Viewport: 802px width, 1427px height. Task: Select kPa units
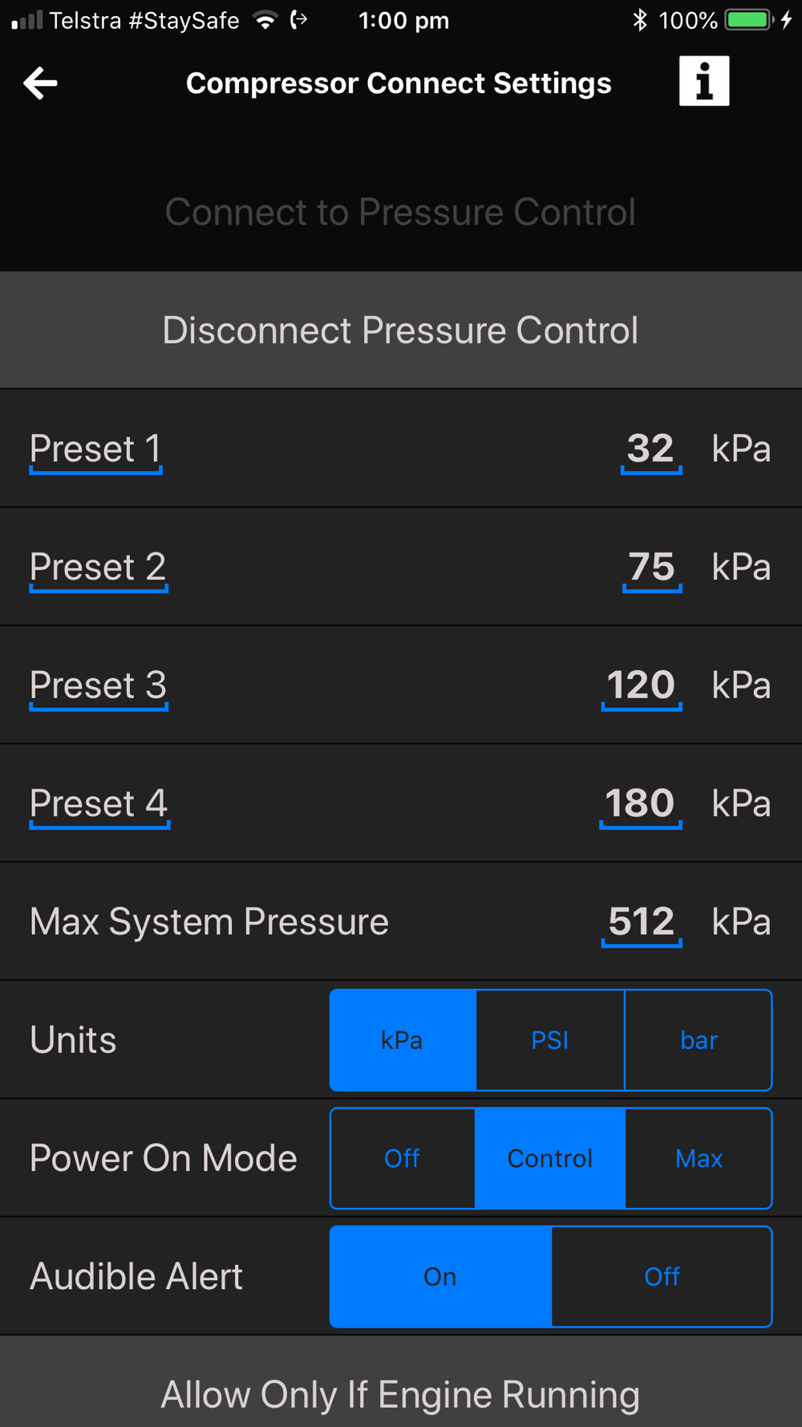pos(403,1040)
